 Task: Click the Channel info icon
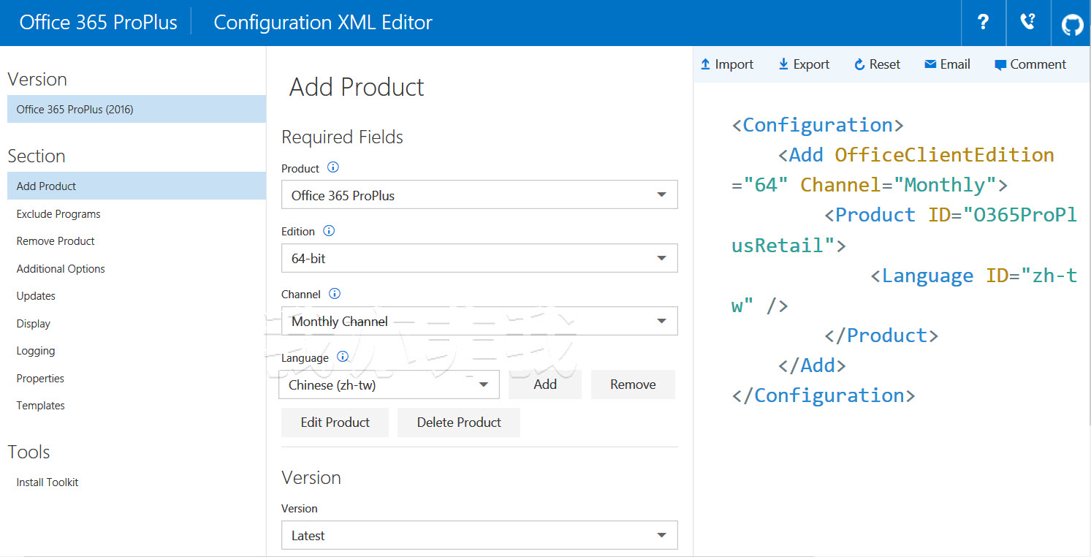tap(335, 294)
